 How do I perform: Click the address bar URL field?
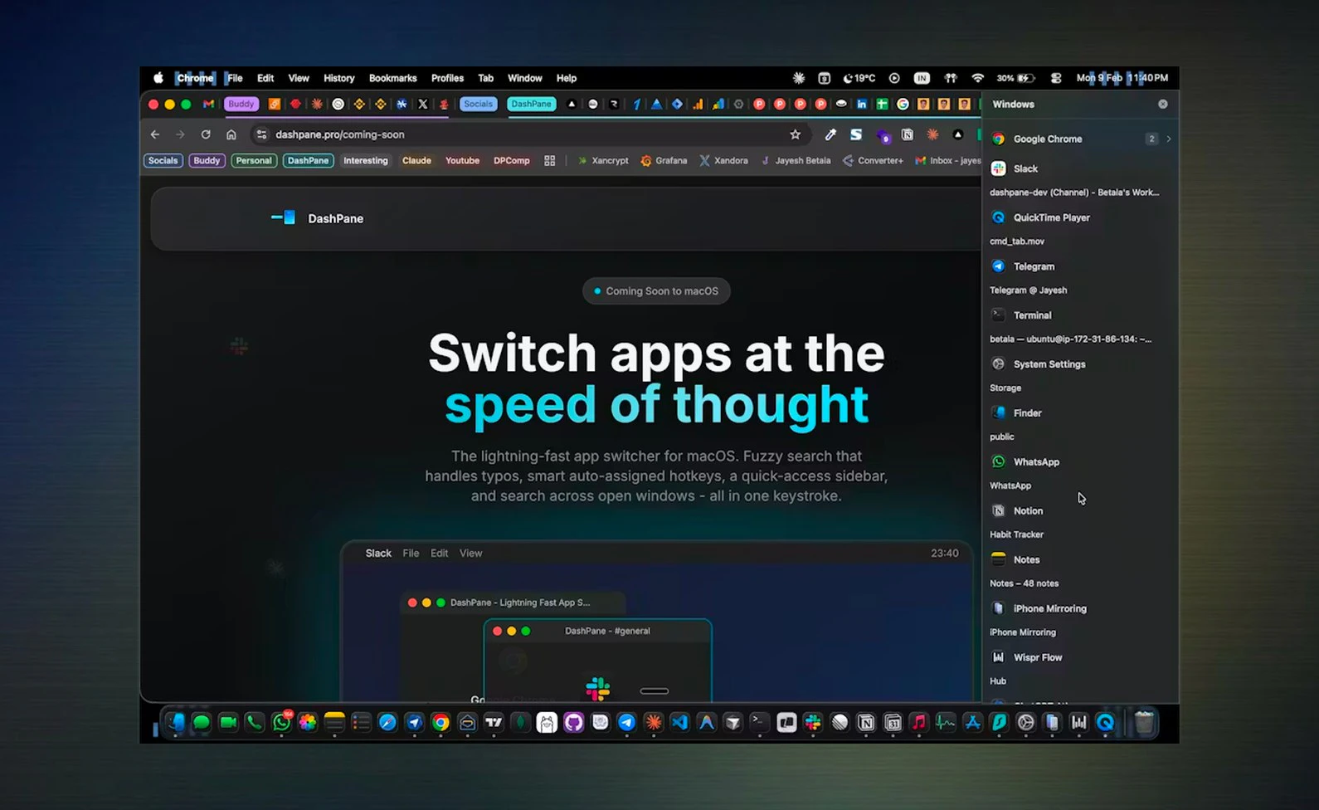pyautogui.click(x=531, y=134)
